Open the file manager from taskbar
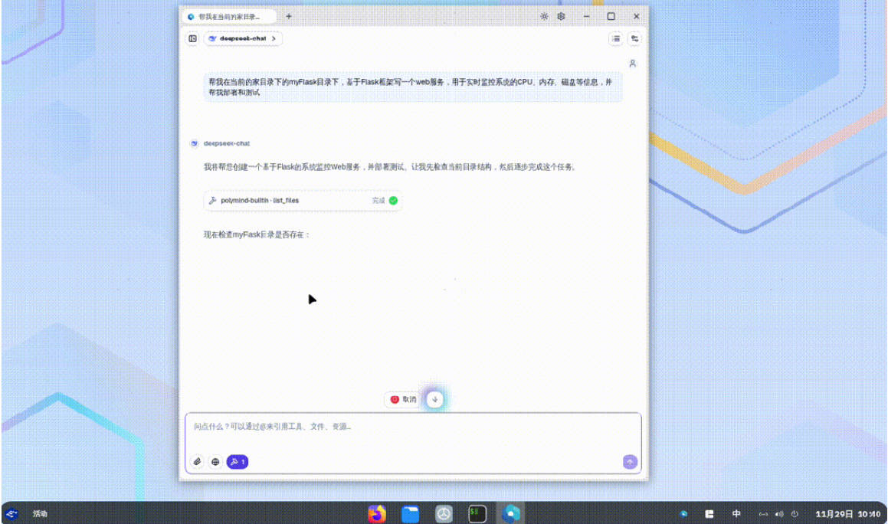This screenshot has width=888, height=524. [x=411, y=513]
